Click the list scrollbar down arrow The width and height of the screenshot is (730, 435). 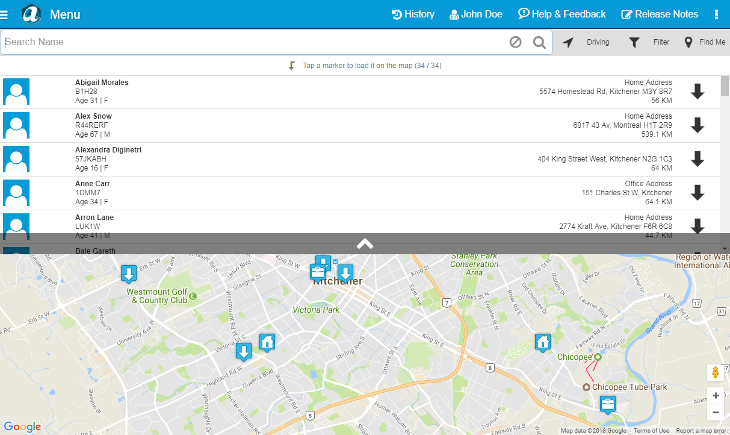click(725, 248)
